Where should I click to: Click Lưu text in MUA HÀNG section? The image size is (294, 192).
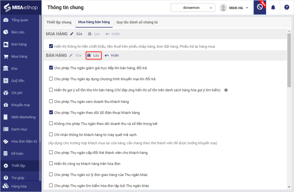[97, 34]
